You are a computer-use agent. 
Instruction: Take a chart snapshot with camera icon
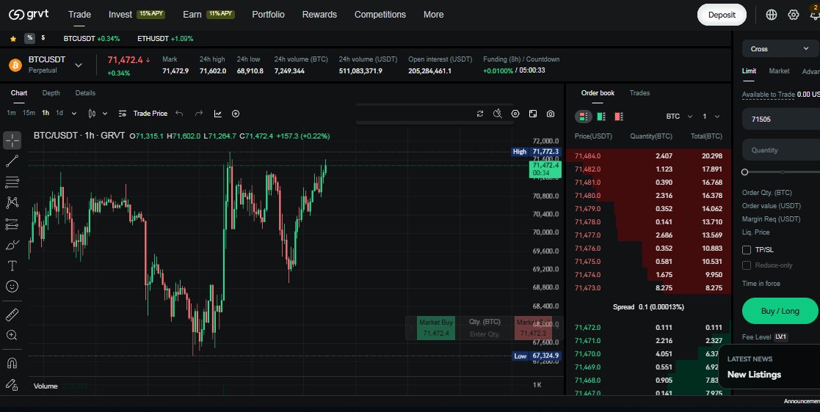pyautogui.click(x=551, y=114)
